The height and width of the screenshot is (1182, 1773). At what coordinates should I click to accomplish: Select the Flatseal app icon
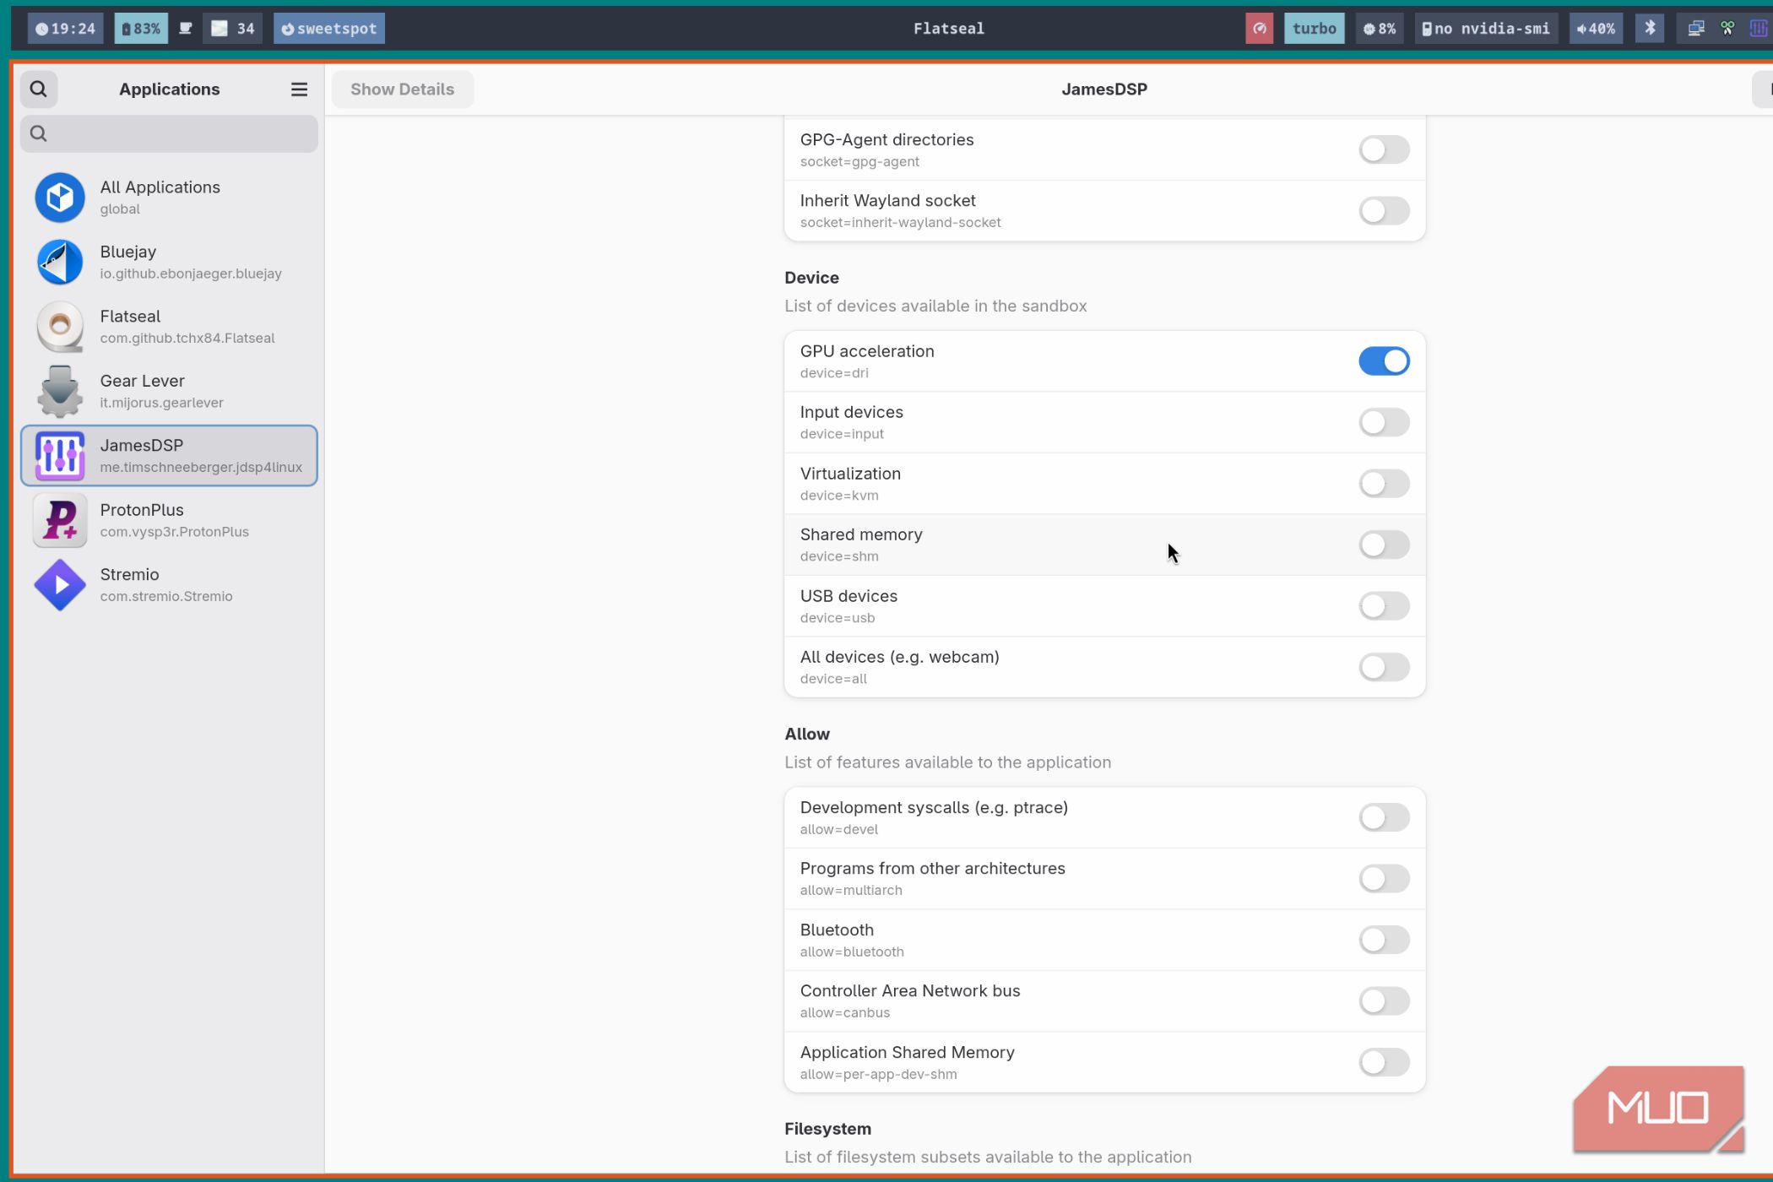(60, 327)
